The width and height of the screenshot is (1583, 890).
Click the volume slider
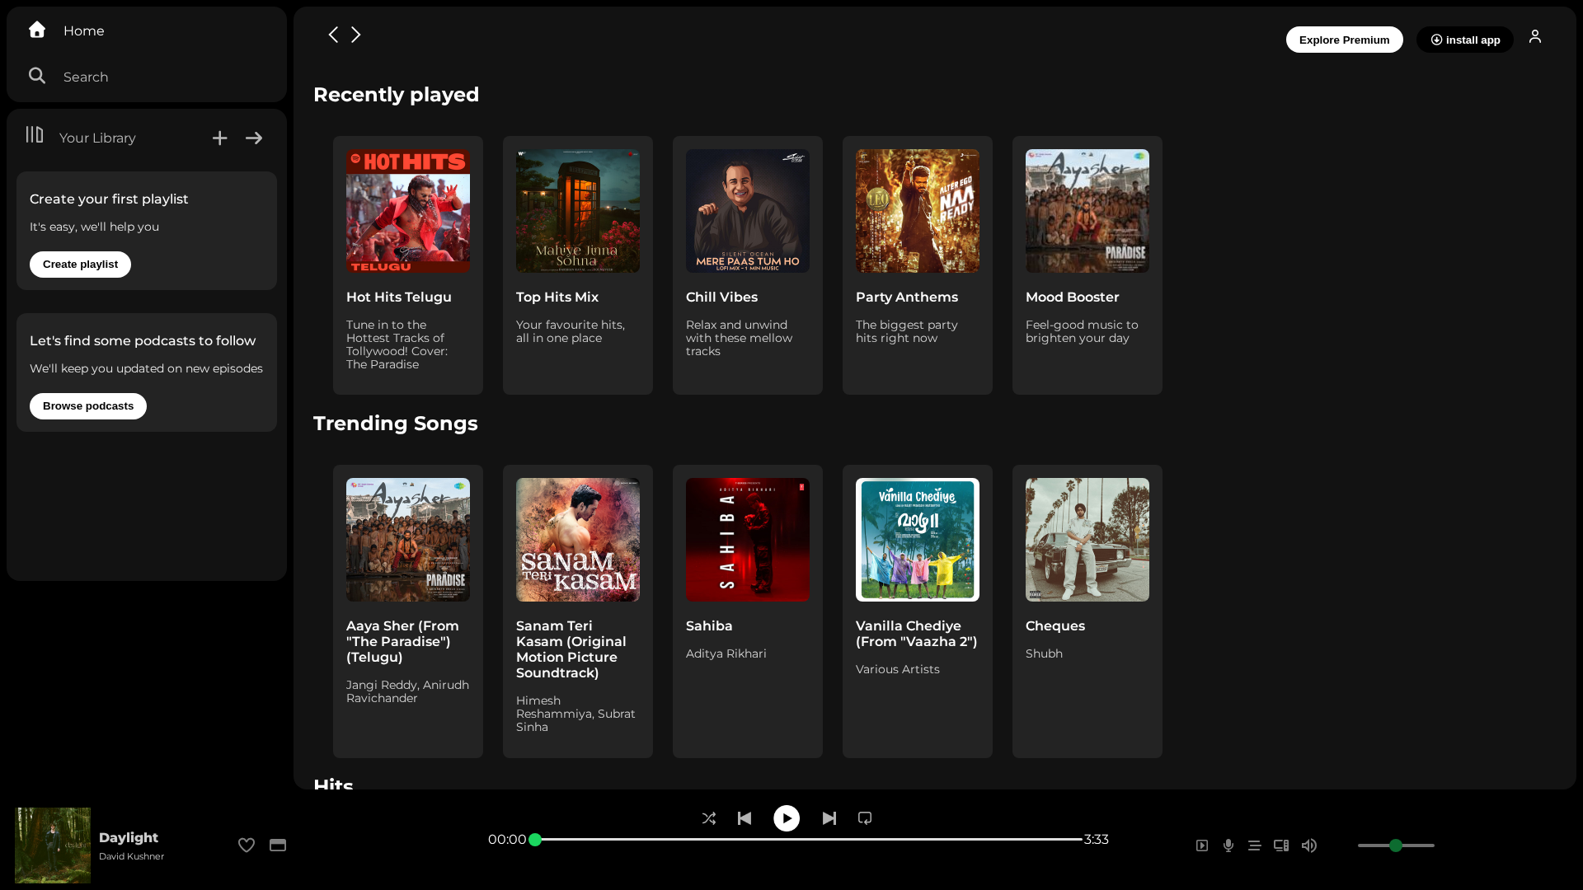point(1396,845)
